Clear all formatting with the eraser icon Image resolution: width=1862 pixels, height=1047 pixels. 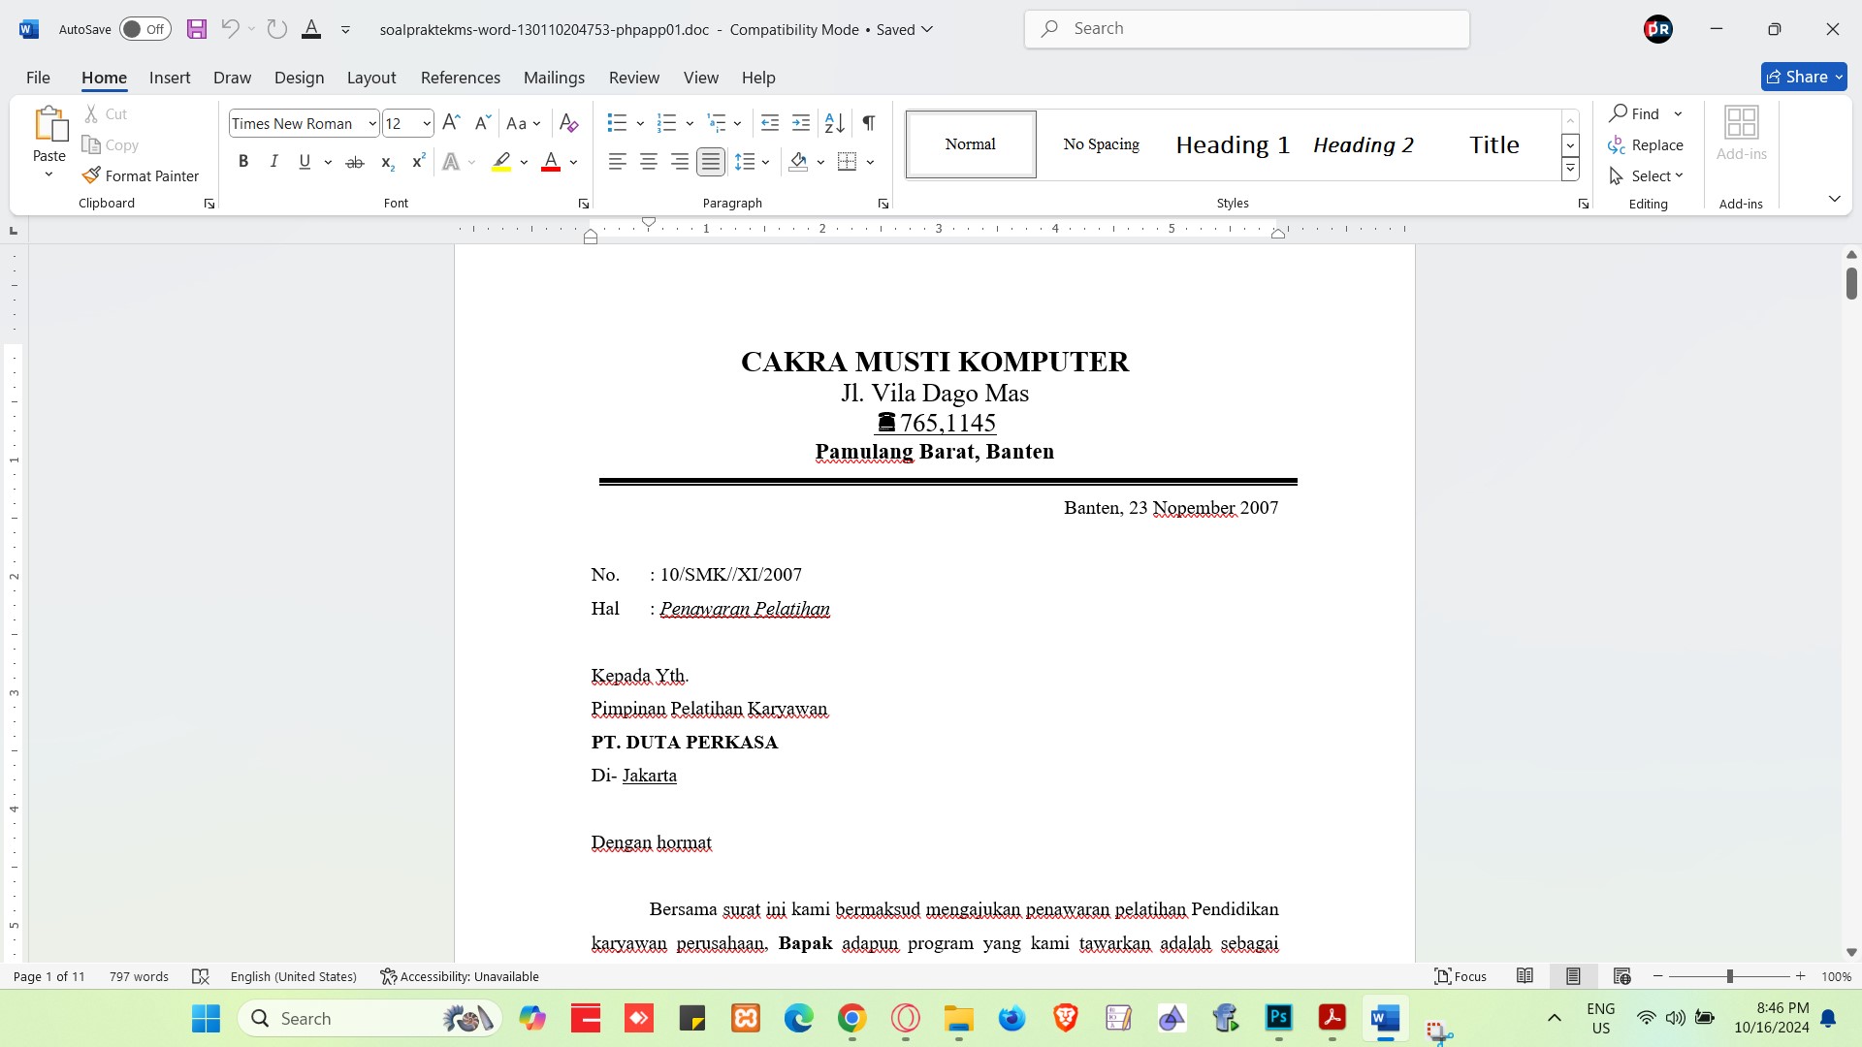click(x=568, y=123)
